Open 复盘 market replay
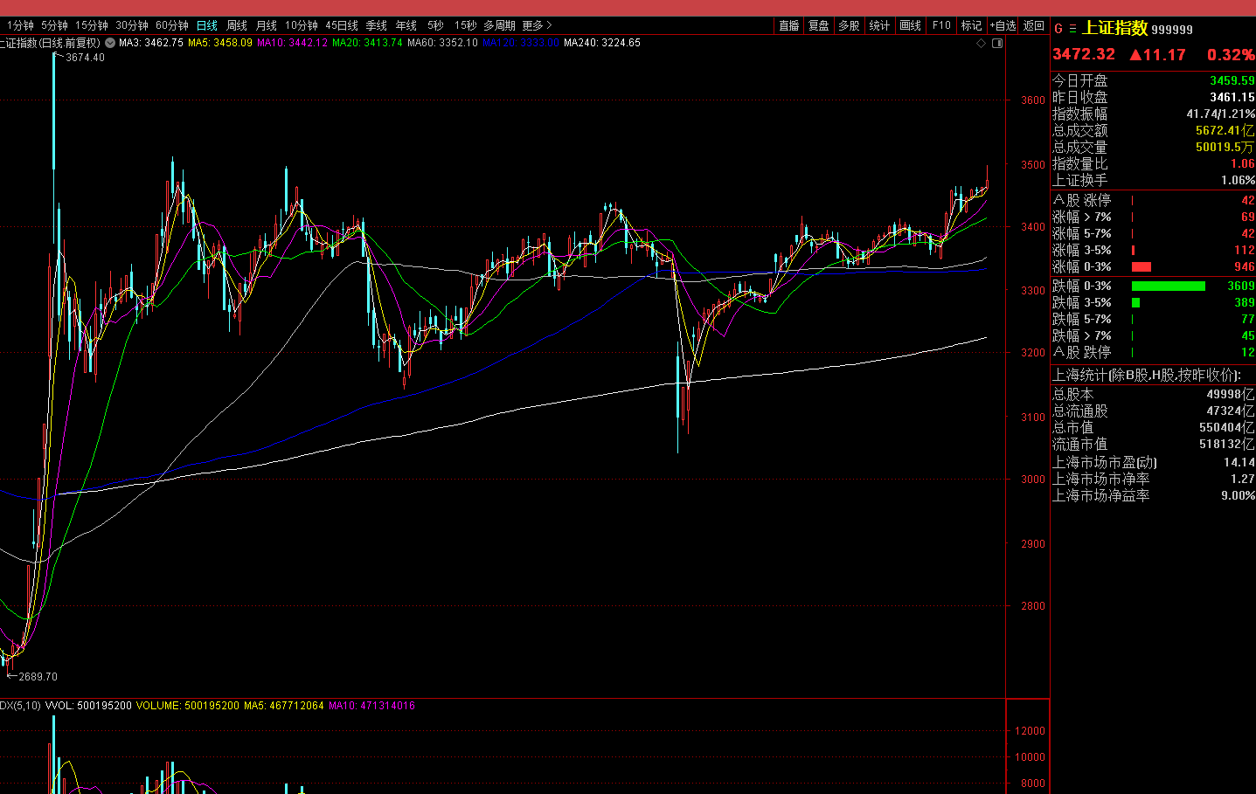Screen dimensions: 1256x794 pyautogui.click(x=819, y=25)
